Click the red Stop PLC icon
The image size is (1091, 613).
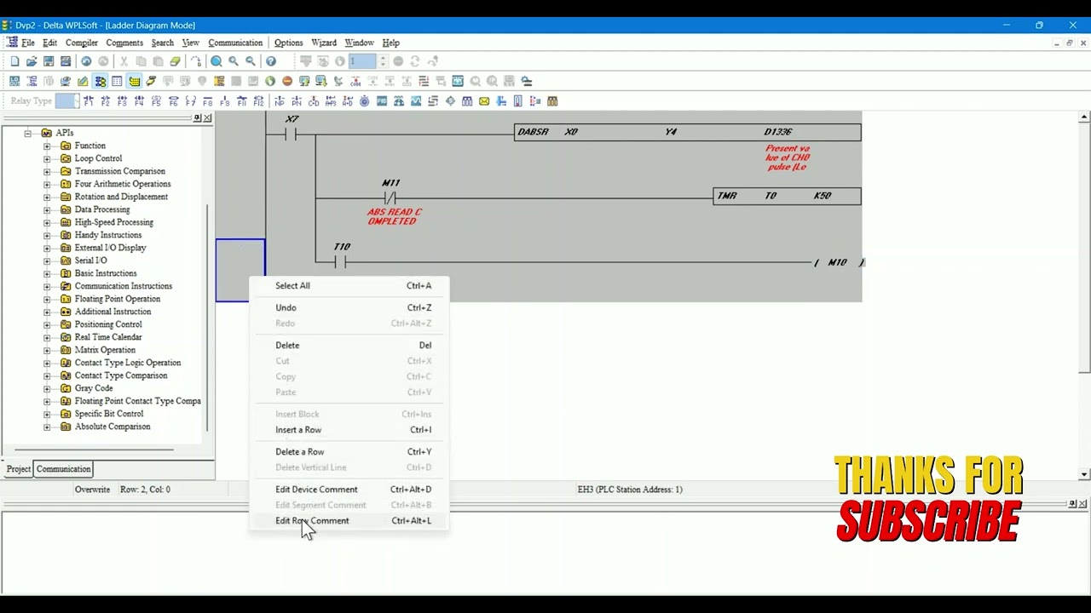287,81
